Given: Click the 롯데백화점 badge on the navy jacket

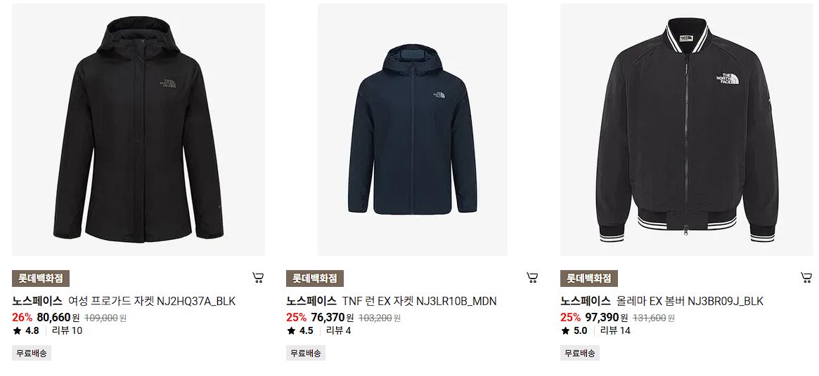Looking at the screenshot, I should [315, 278].
